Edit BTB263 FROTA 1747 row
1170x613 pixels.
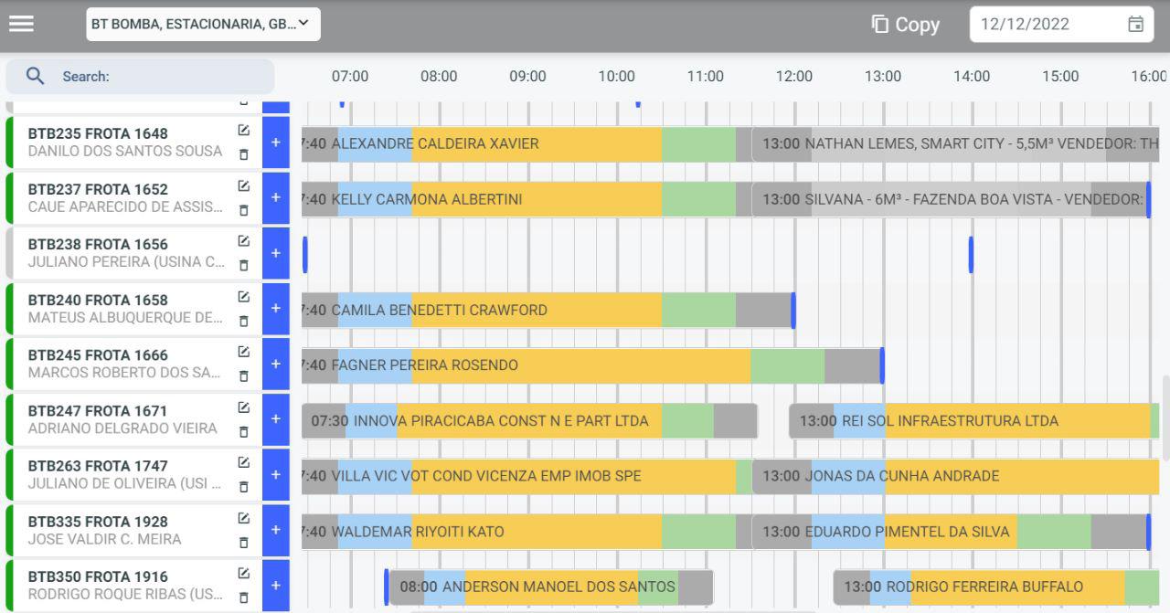click(x=243, y=463)
